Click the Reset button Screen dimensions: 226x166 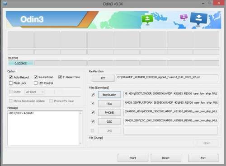[166, 158]
